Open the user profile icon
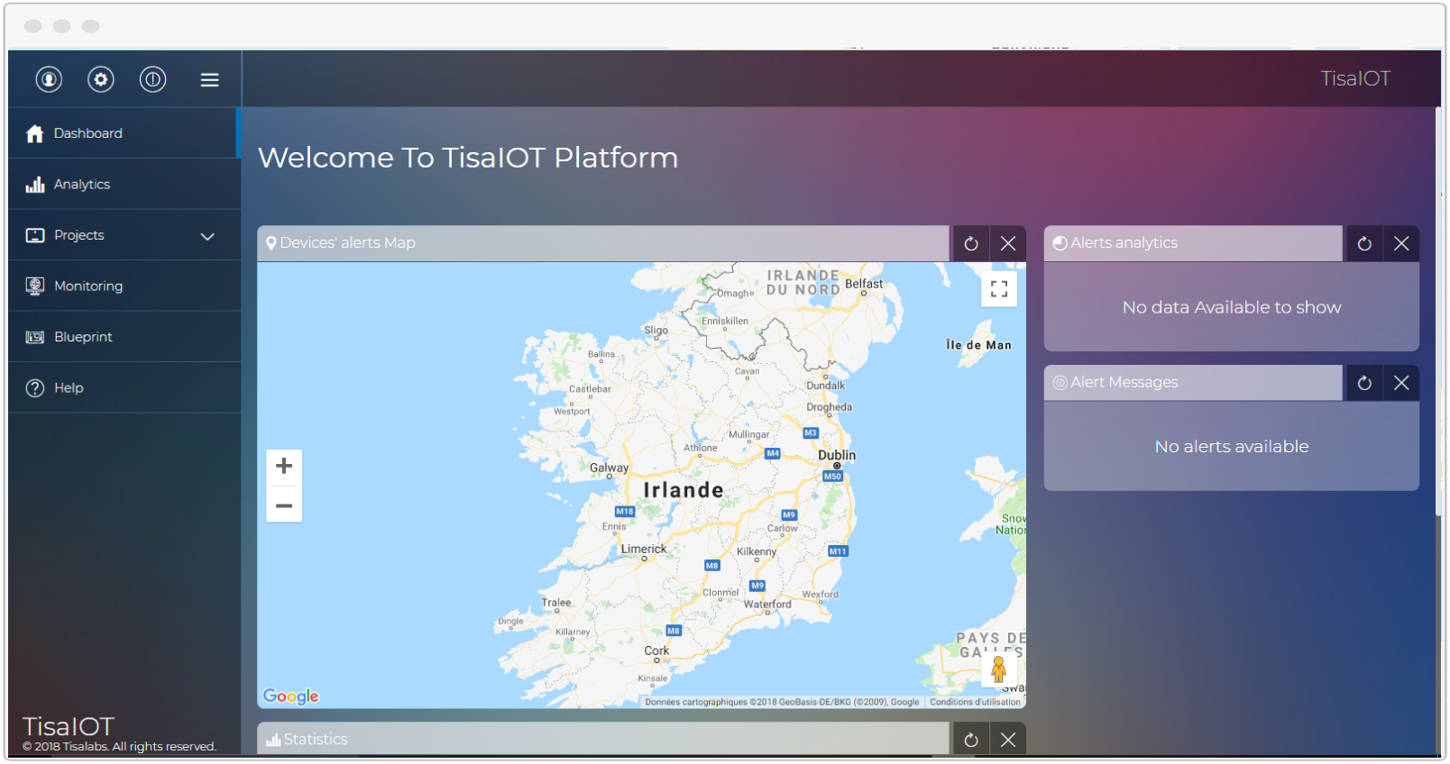This screenshot has width=1450, height=764. [49, 79]
